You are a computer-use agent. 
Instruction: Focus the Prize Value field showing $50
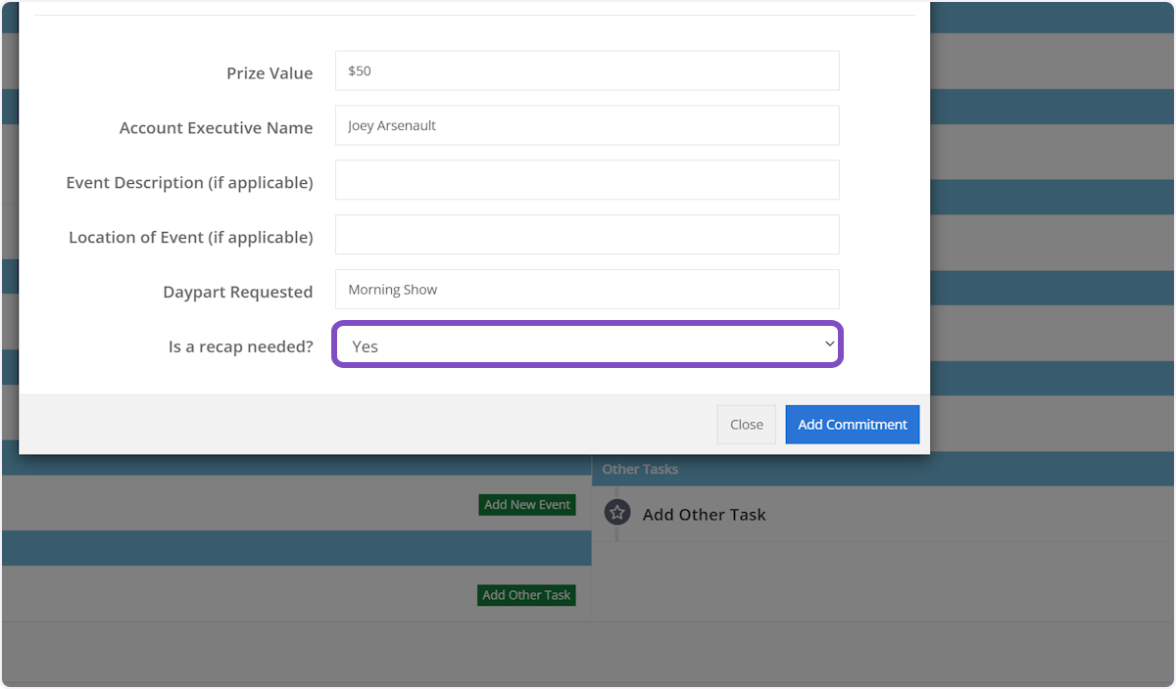tap(586, 71)
